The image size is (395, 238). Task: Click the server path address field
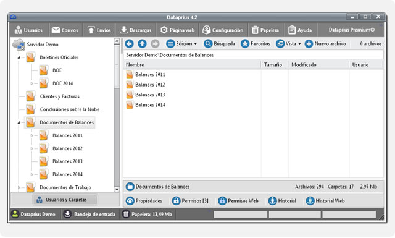point(254,55)
